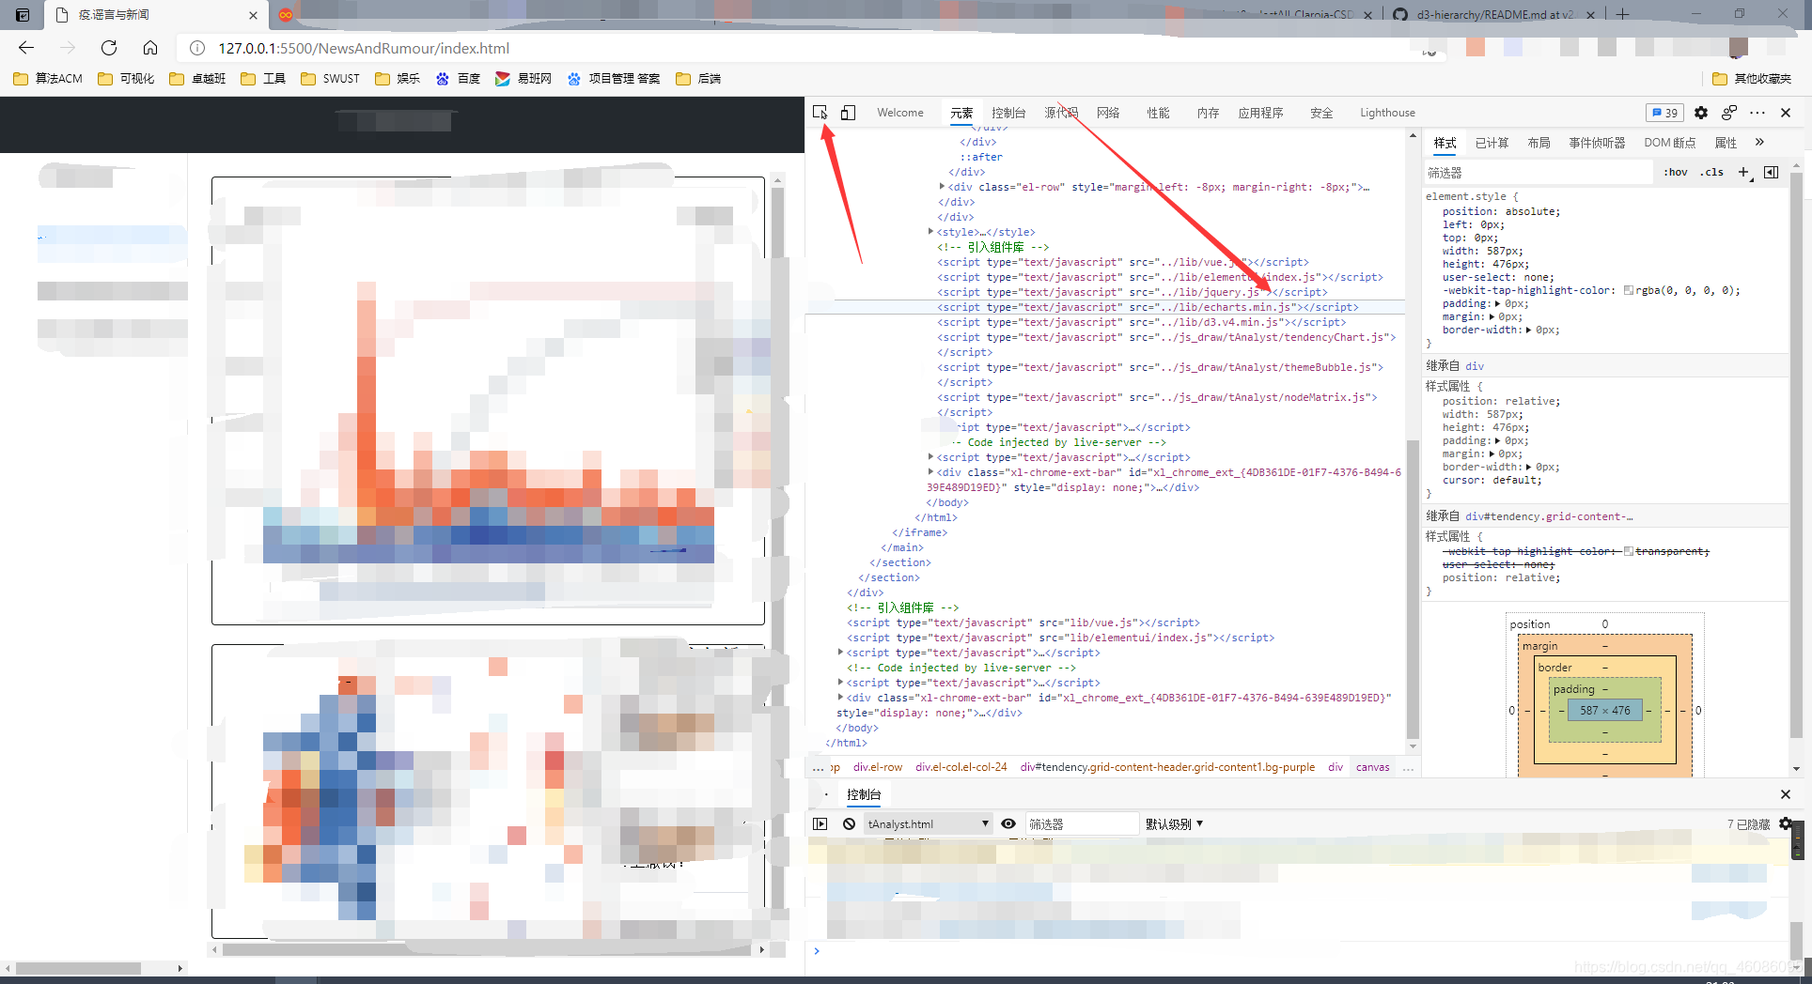Open the 后端 bookmark folder
The height and width of the screenshot is (984, 1812).
click(x=698, y=79)
